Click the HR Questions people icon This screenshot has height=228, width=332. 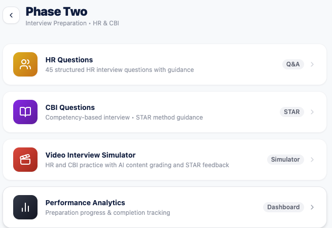coord(25,64)
